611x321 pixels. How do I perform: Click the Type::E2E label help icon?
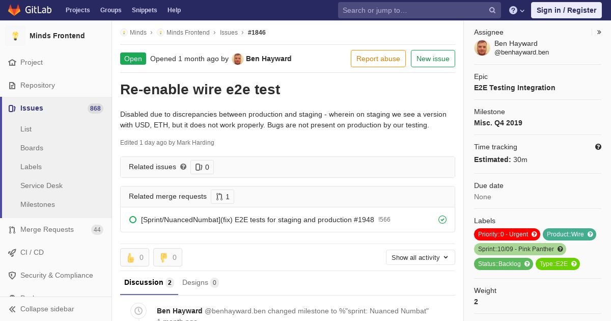(x=574, y=264)
